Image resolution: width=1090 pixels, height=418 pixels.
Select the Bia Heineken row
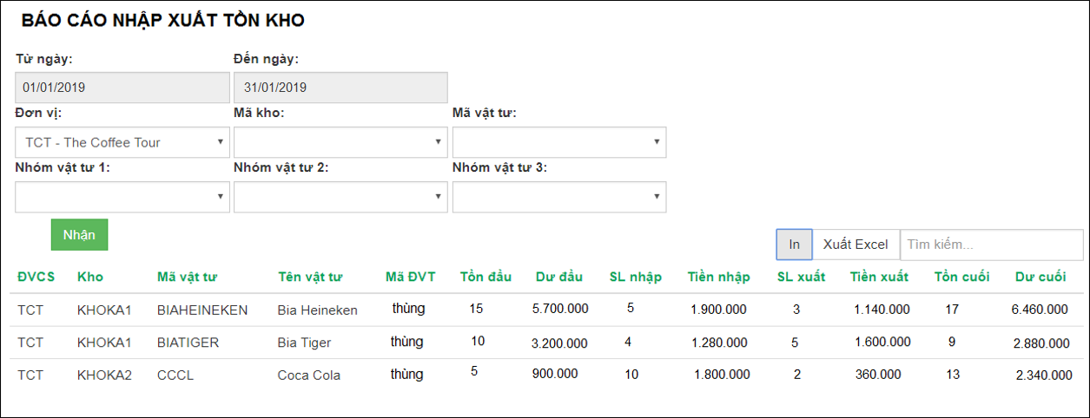pyautogui.click(x=317, y=310)
